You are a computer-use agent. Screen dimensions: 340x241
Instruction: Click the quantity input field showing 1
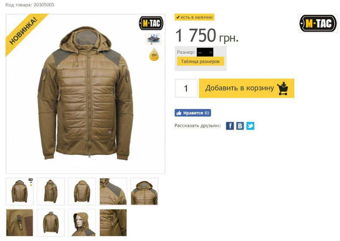pyautogui.click(x=186, y=88)
